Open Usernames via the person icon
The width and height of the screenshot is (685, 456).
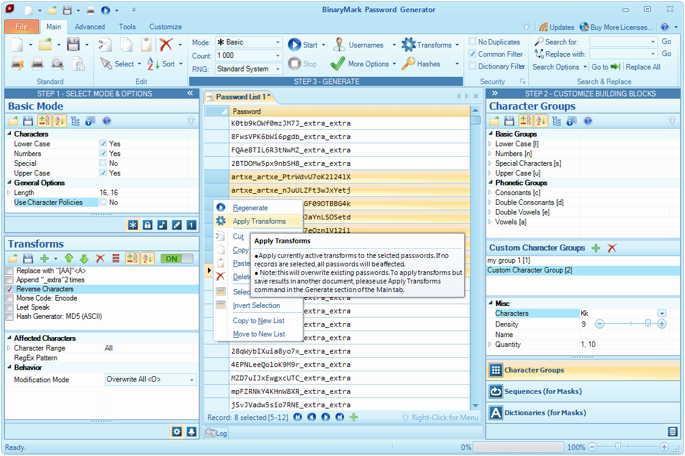click(x=339, y=45)
